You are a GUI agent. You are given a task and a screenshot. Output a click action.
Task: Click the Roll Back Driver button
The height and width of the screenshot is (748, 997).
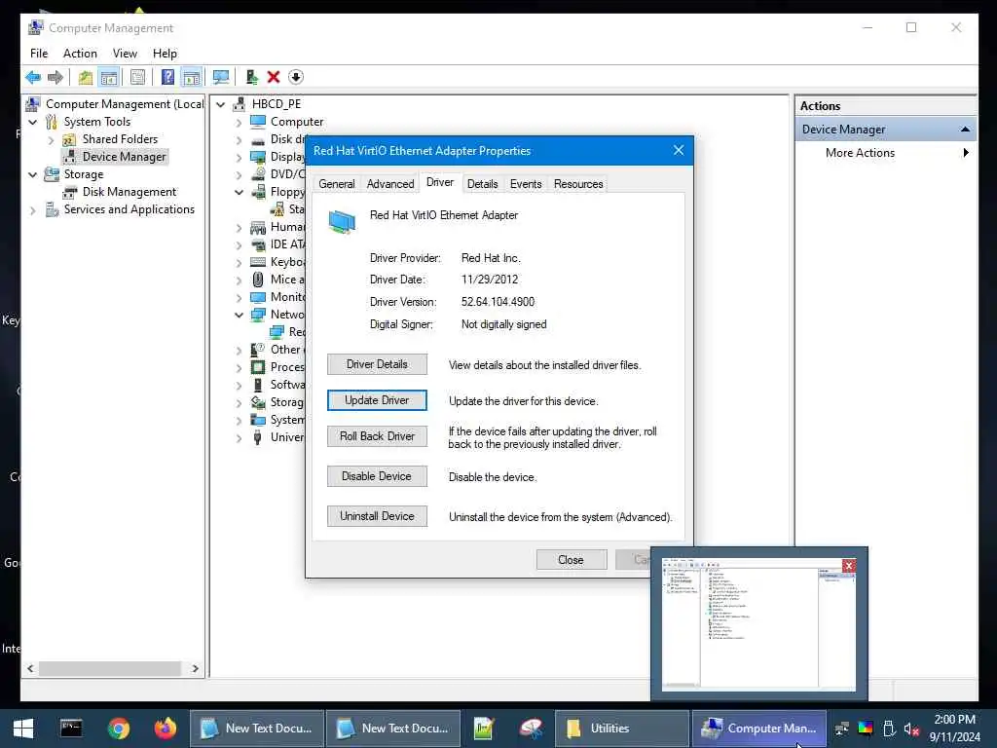click(377, 436)
